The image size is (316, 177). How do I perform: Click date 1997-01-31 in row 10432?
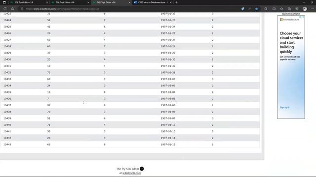[x=168, y=72]
